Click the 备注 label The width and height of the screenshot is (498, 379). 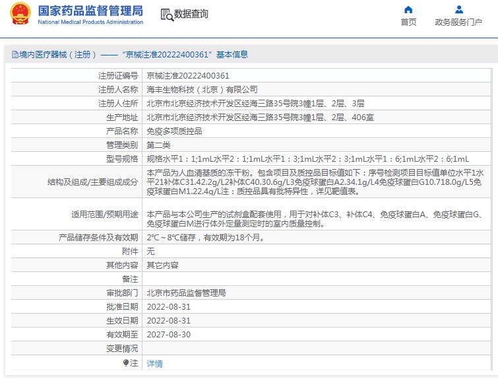click(130, 279)
